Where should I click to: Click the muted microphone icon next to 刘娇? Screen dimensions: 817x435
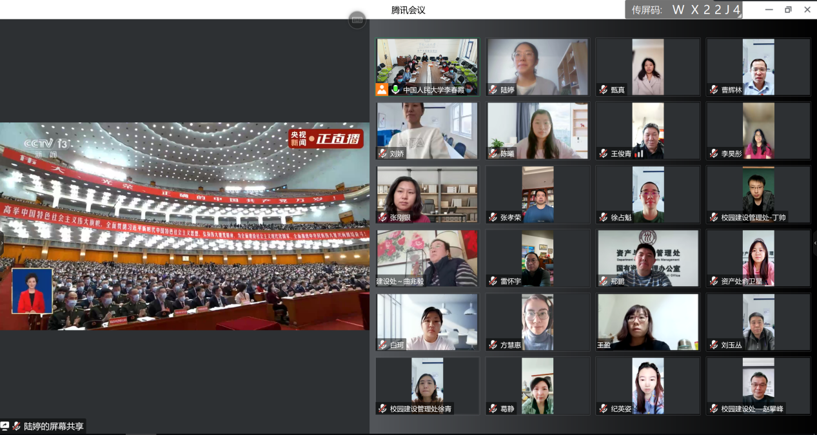[383, 153]
